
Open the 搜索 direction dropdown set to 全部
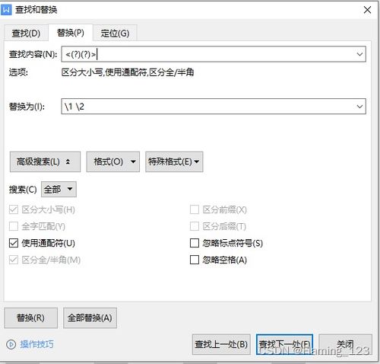(59, 190)
